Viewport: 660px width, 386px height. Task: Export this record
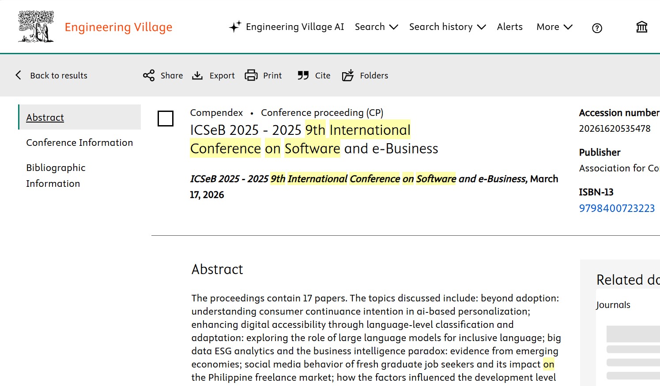click(222, 75)
